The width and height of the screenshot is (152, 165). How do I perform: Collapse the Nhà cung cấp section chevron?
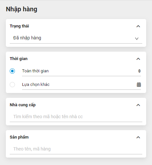click(x=138, y=105)
